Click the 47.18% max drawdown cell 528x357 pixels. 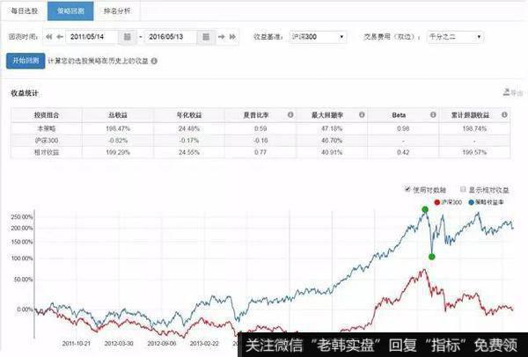pos(332,128)
